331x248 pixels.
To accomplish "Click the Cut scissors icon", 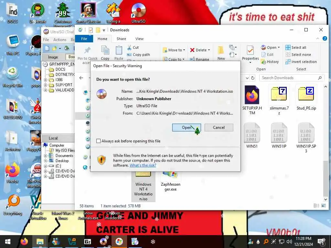I will tap(129, 47).
